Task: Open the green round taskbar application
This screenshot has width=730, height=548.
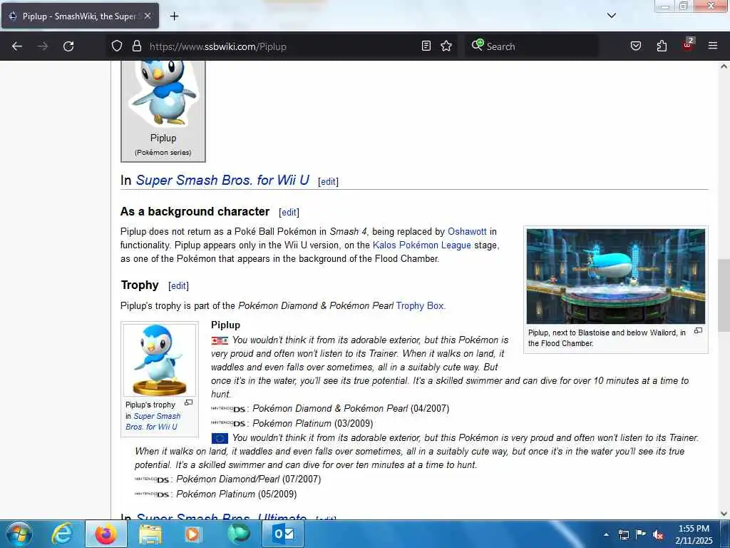Action: (x=239, y=534)
